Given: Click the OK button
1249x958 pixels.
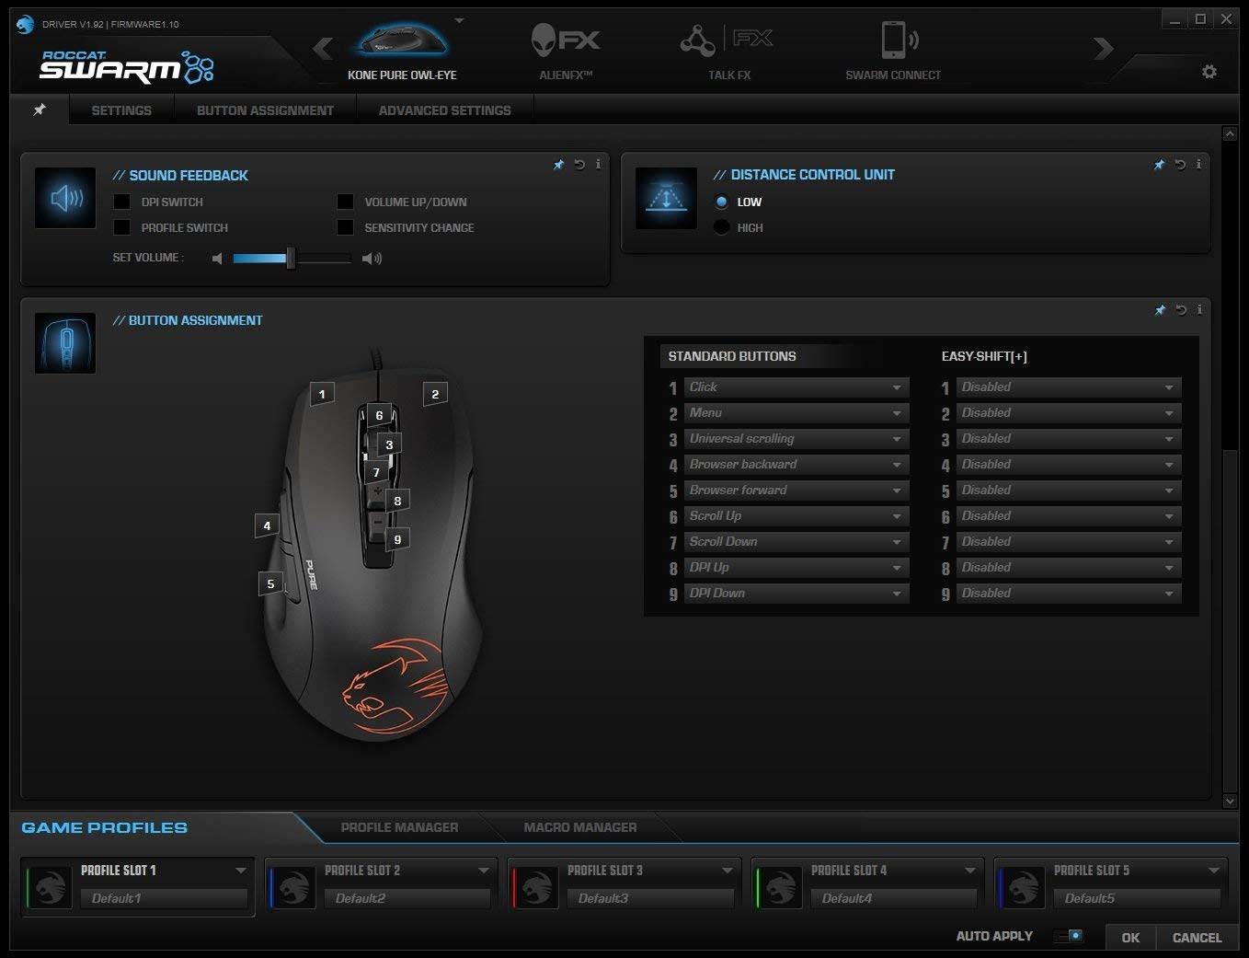Looking at the screenshot, I should (1130, 937).
